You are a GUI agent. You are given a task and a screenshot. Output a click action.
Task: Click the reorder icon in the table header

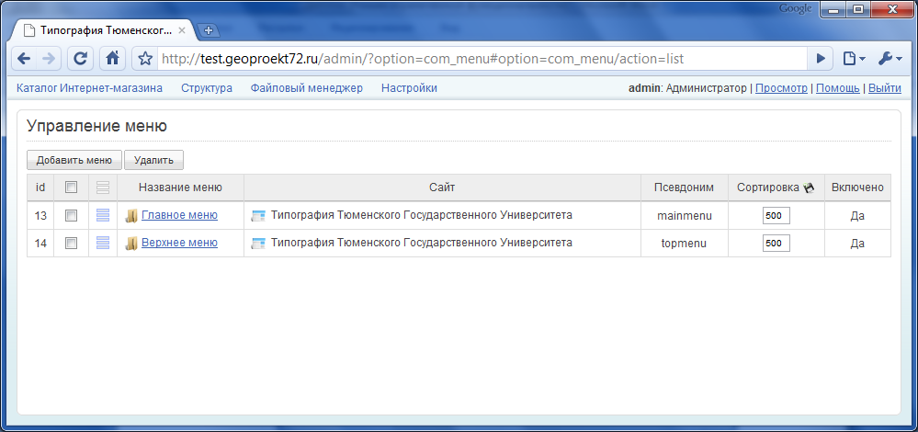pos(102,188)
